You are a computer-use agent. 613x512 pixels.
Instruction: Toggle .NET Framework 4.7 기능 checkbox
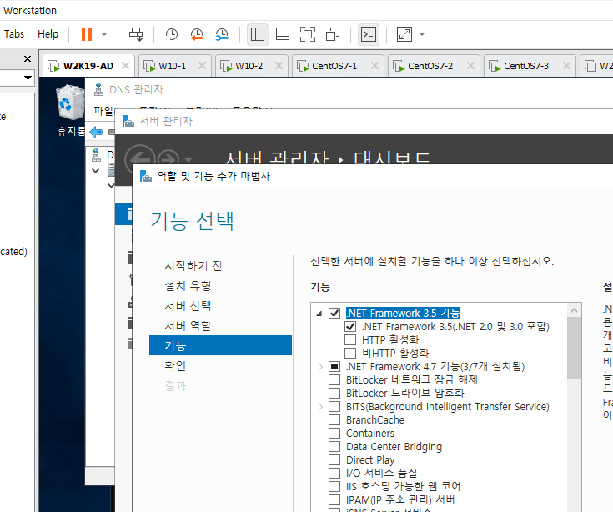334,367
